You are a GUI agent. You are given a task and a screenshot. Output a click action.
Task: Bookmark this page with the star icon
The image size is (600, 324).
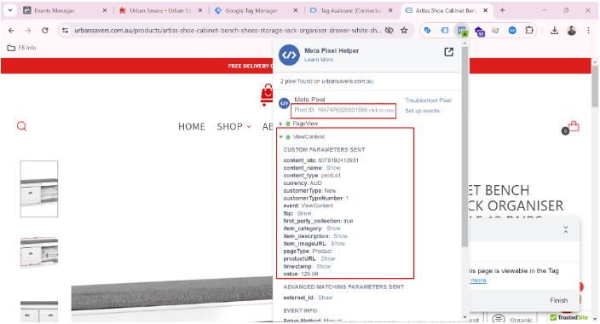pyautogui.click(x=405, y=30)
